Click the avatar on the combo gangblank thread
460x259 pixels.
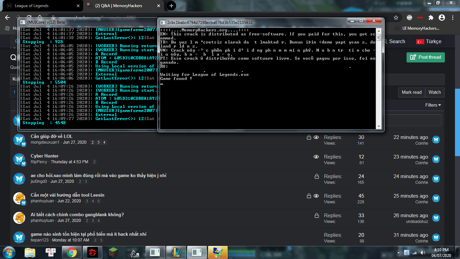click(x=19, y=218)
